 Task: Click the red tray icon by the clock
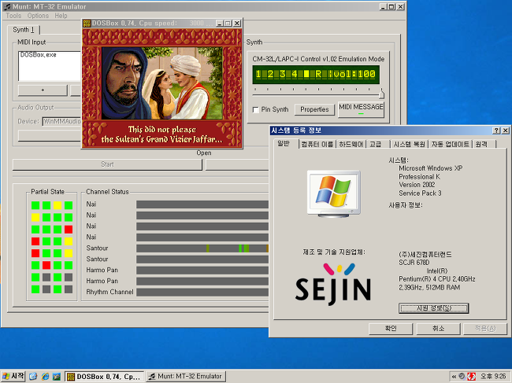point(471,377)
